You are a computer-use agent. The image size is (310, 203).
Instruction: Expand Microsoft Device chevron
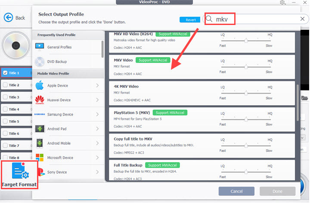pyautogui.click(x=97, y=158)
